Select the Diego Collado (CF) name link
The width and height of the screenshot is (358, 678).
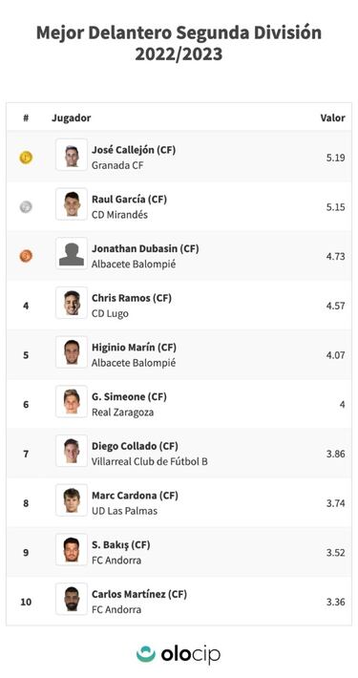(135, 446)
